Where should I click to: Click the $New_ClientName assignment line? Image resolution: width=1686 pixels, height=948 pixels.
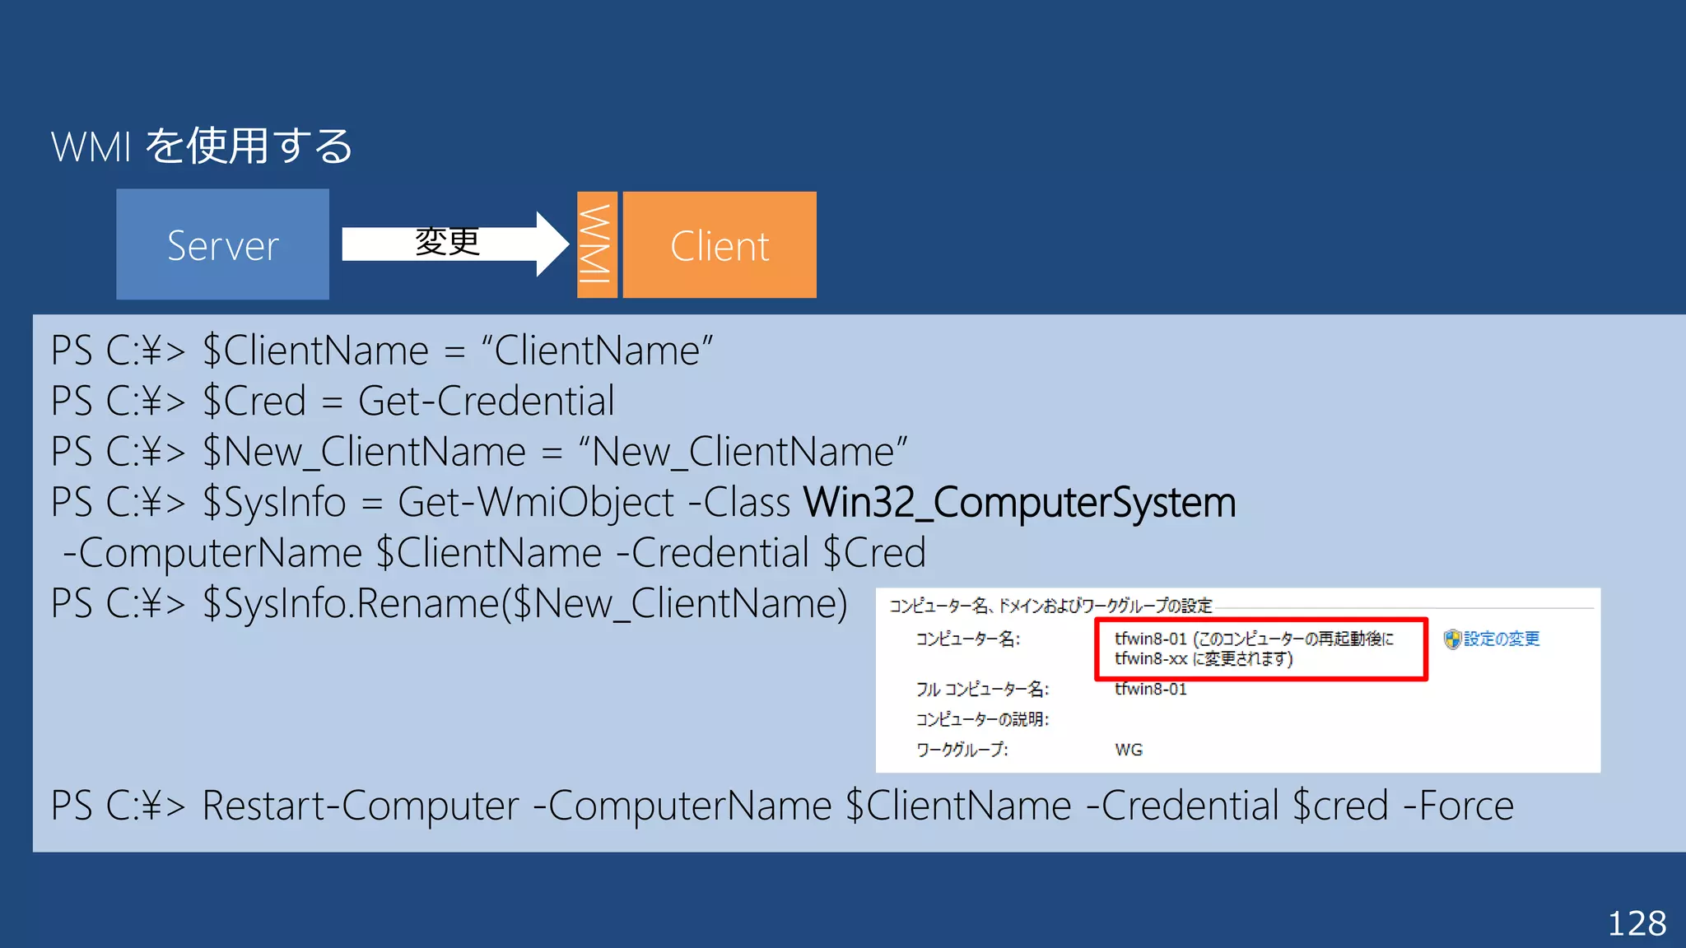coord(479,452)
